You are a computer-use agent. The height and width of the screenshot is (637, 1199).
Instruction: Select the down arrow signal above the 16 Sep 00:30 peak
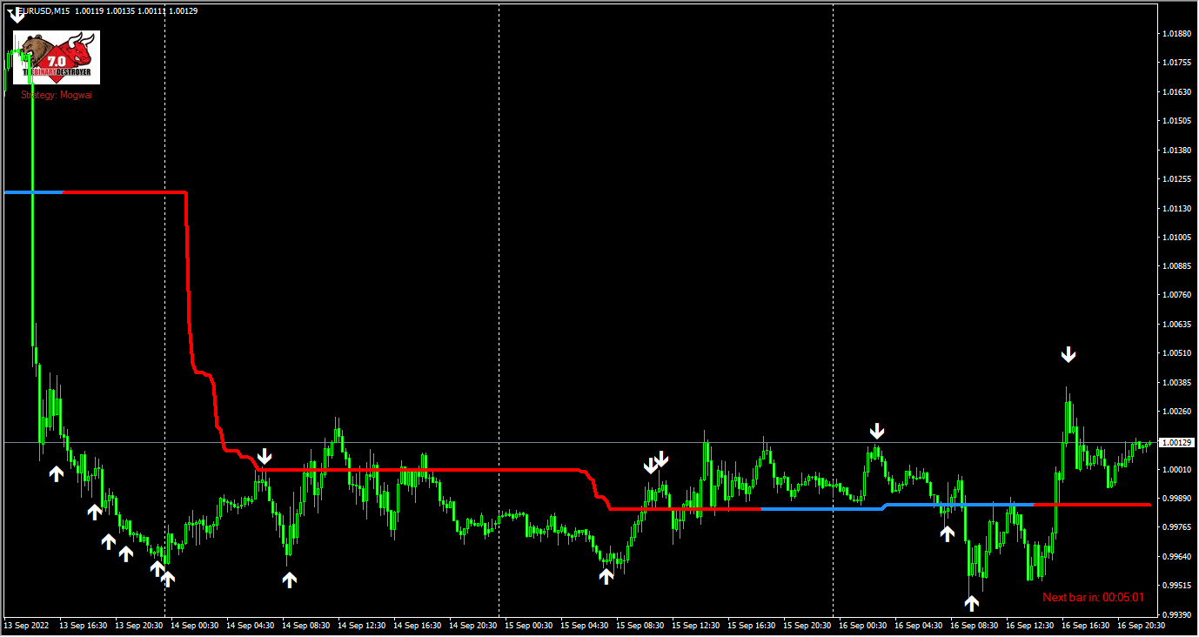coord(877,431)
